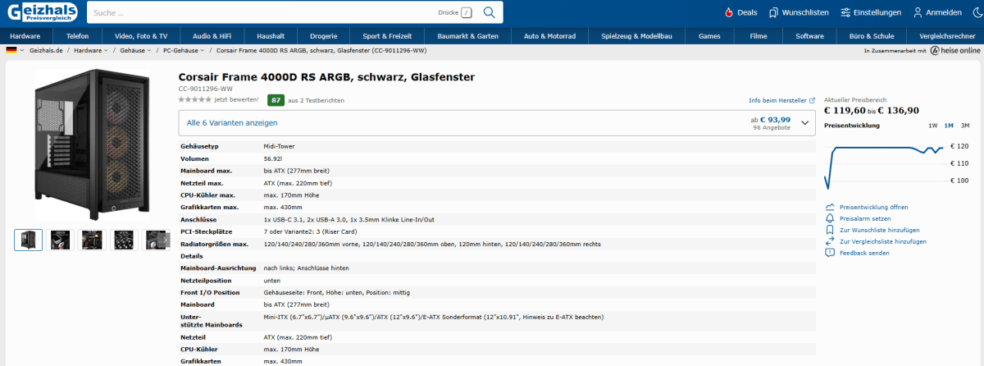The width and height of the screenshot is (984, 366).
Task: Click the nach links link in Mainboard-Ausrichtung
Action: (x=278, y=268)
